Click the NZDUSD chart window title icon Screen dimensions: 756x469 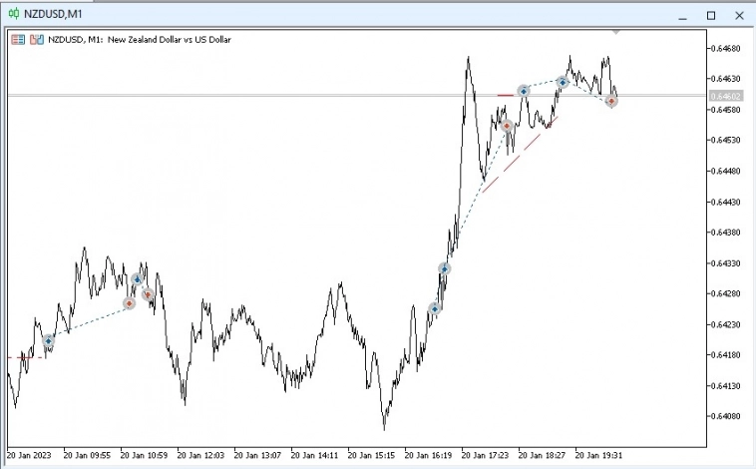[x=13, y=14]
